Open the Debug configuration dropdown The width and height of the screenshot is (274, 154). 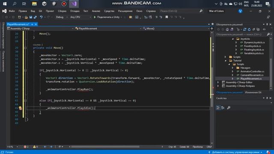coord(62,17)
